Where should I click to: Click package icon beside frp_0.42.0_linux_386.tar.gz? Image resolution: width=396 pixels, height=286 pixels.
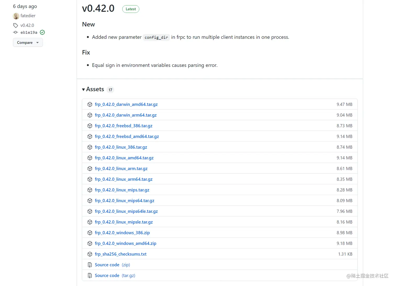point(90,147)
